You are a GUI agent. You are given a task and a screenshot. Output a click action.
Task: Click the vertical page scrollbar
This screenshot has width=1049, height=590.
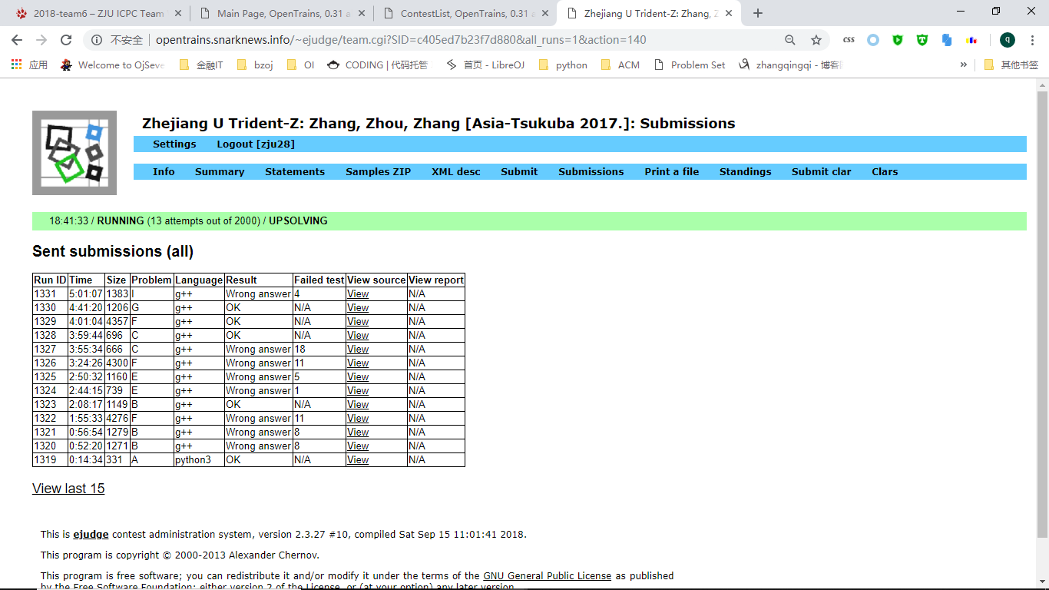coord(1042,307)
